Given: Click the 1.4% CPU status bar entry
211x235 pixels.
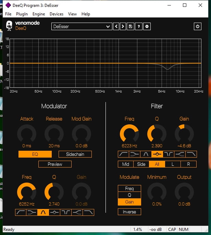Looking at the screenshot, I should click(138, 229).
